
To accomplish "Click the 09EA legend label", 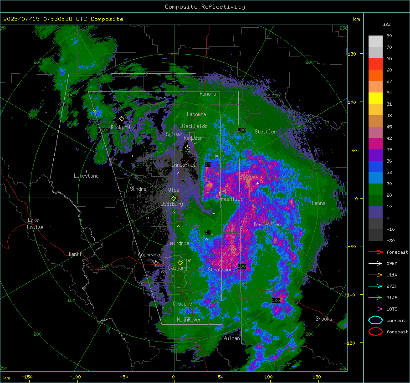I will tap(392, 264).
